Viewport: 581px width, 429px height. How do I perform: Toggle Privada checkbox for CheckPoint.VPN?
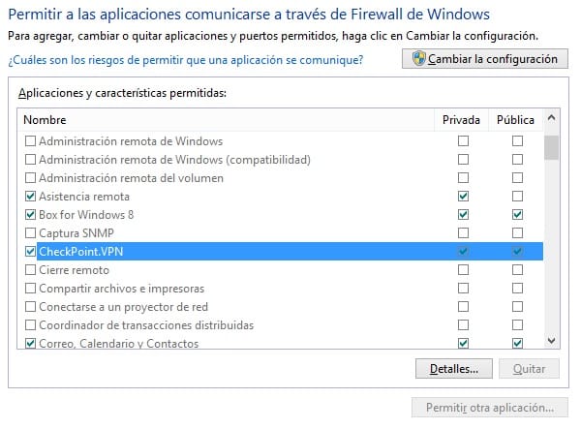(x=464, y=252)
